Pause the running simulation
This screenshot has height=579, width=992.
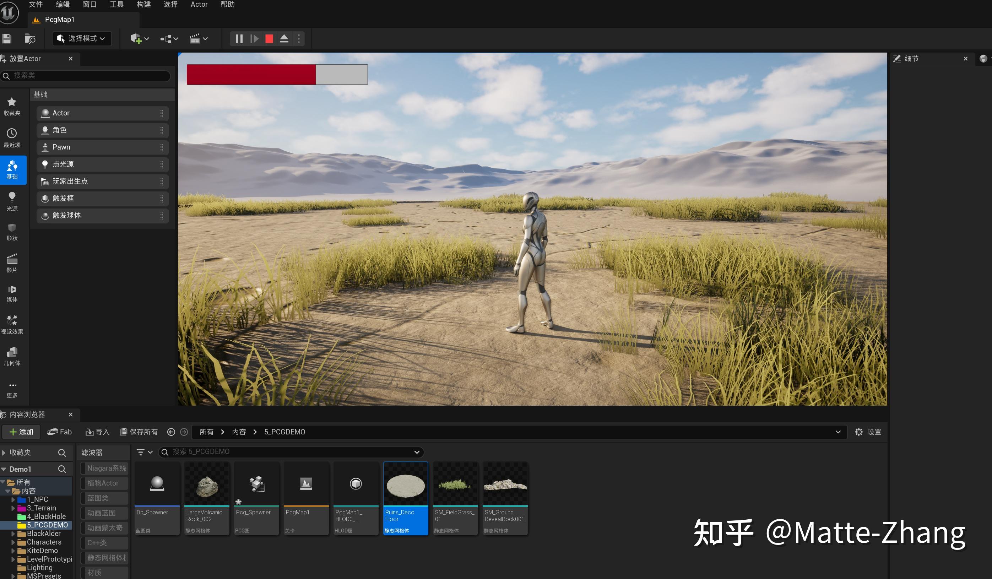[x=239, y=39]
